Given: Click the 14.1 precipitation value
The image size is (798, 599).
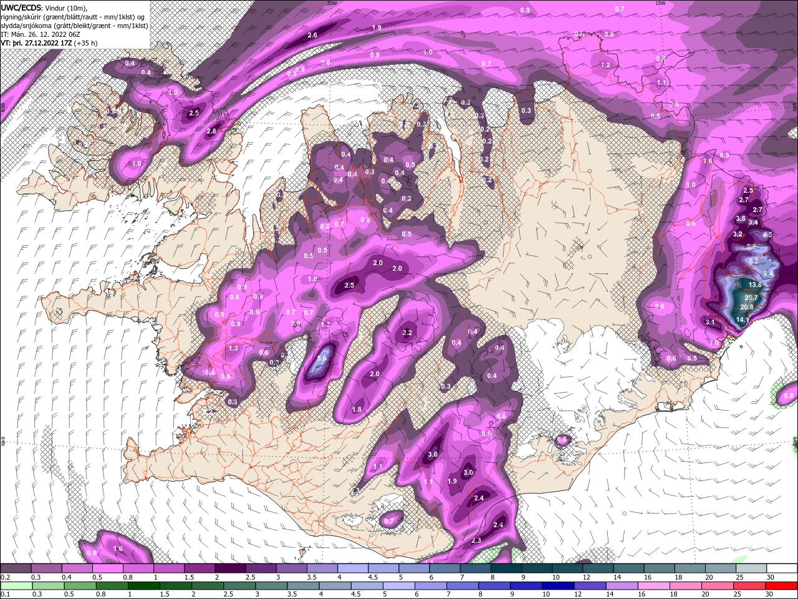Looking at the screenshot, I should coord(742,319).
